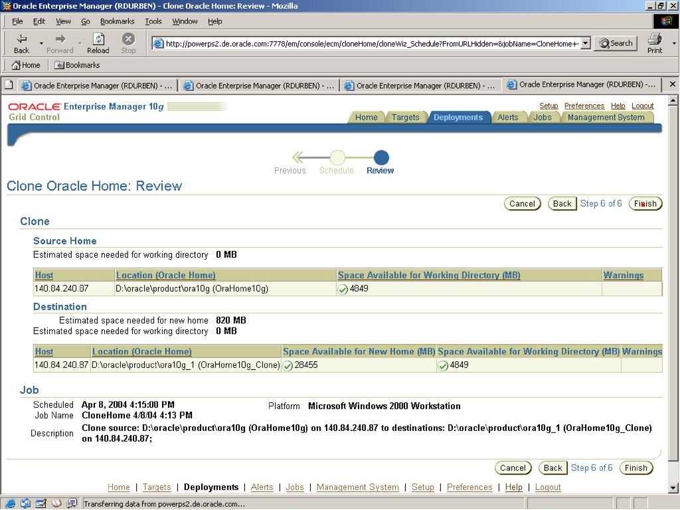Close the current browser tab with the X
Screen dimensions: 680x510
(672, 84)
